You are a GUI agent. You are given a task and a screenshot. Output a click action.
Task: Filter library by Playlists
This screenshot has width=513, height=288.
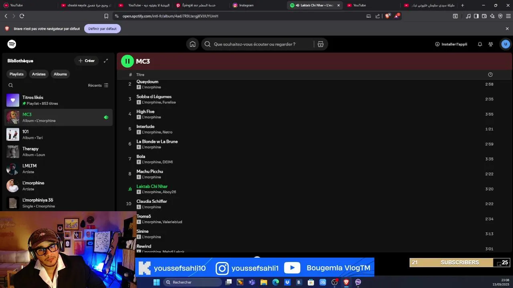coord(16,74)
